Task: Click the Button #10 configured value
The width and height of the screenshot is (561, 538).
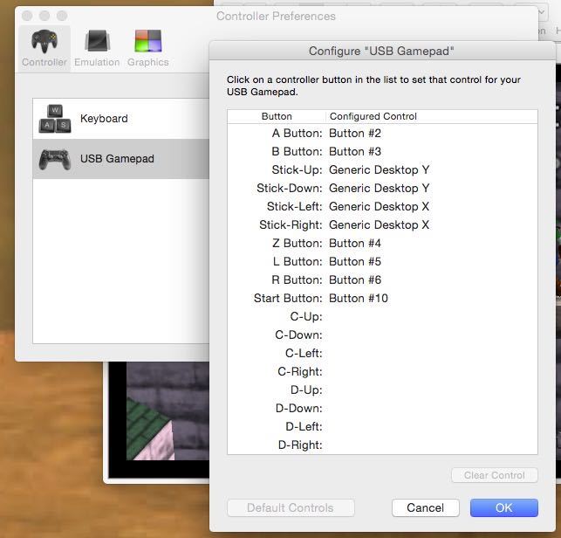Action: click(359, 299)
